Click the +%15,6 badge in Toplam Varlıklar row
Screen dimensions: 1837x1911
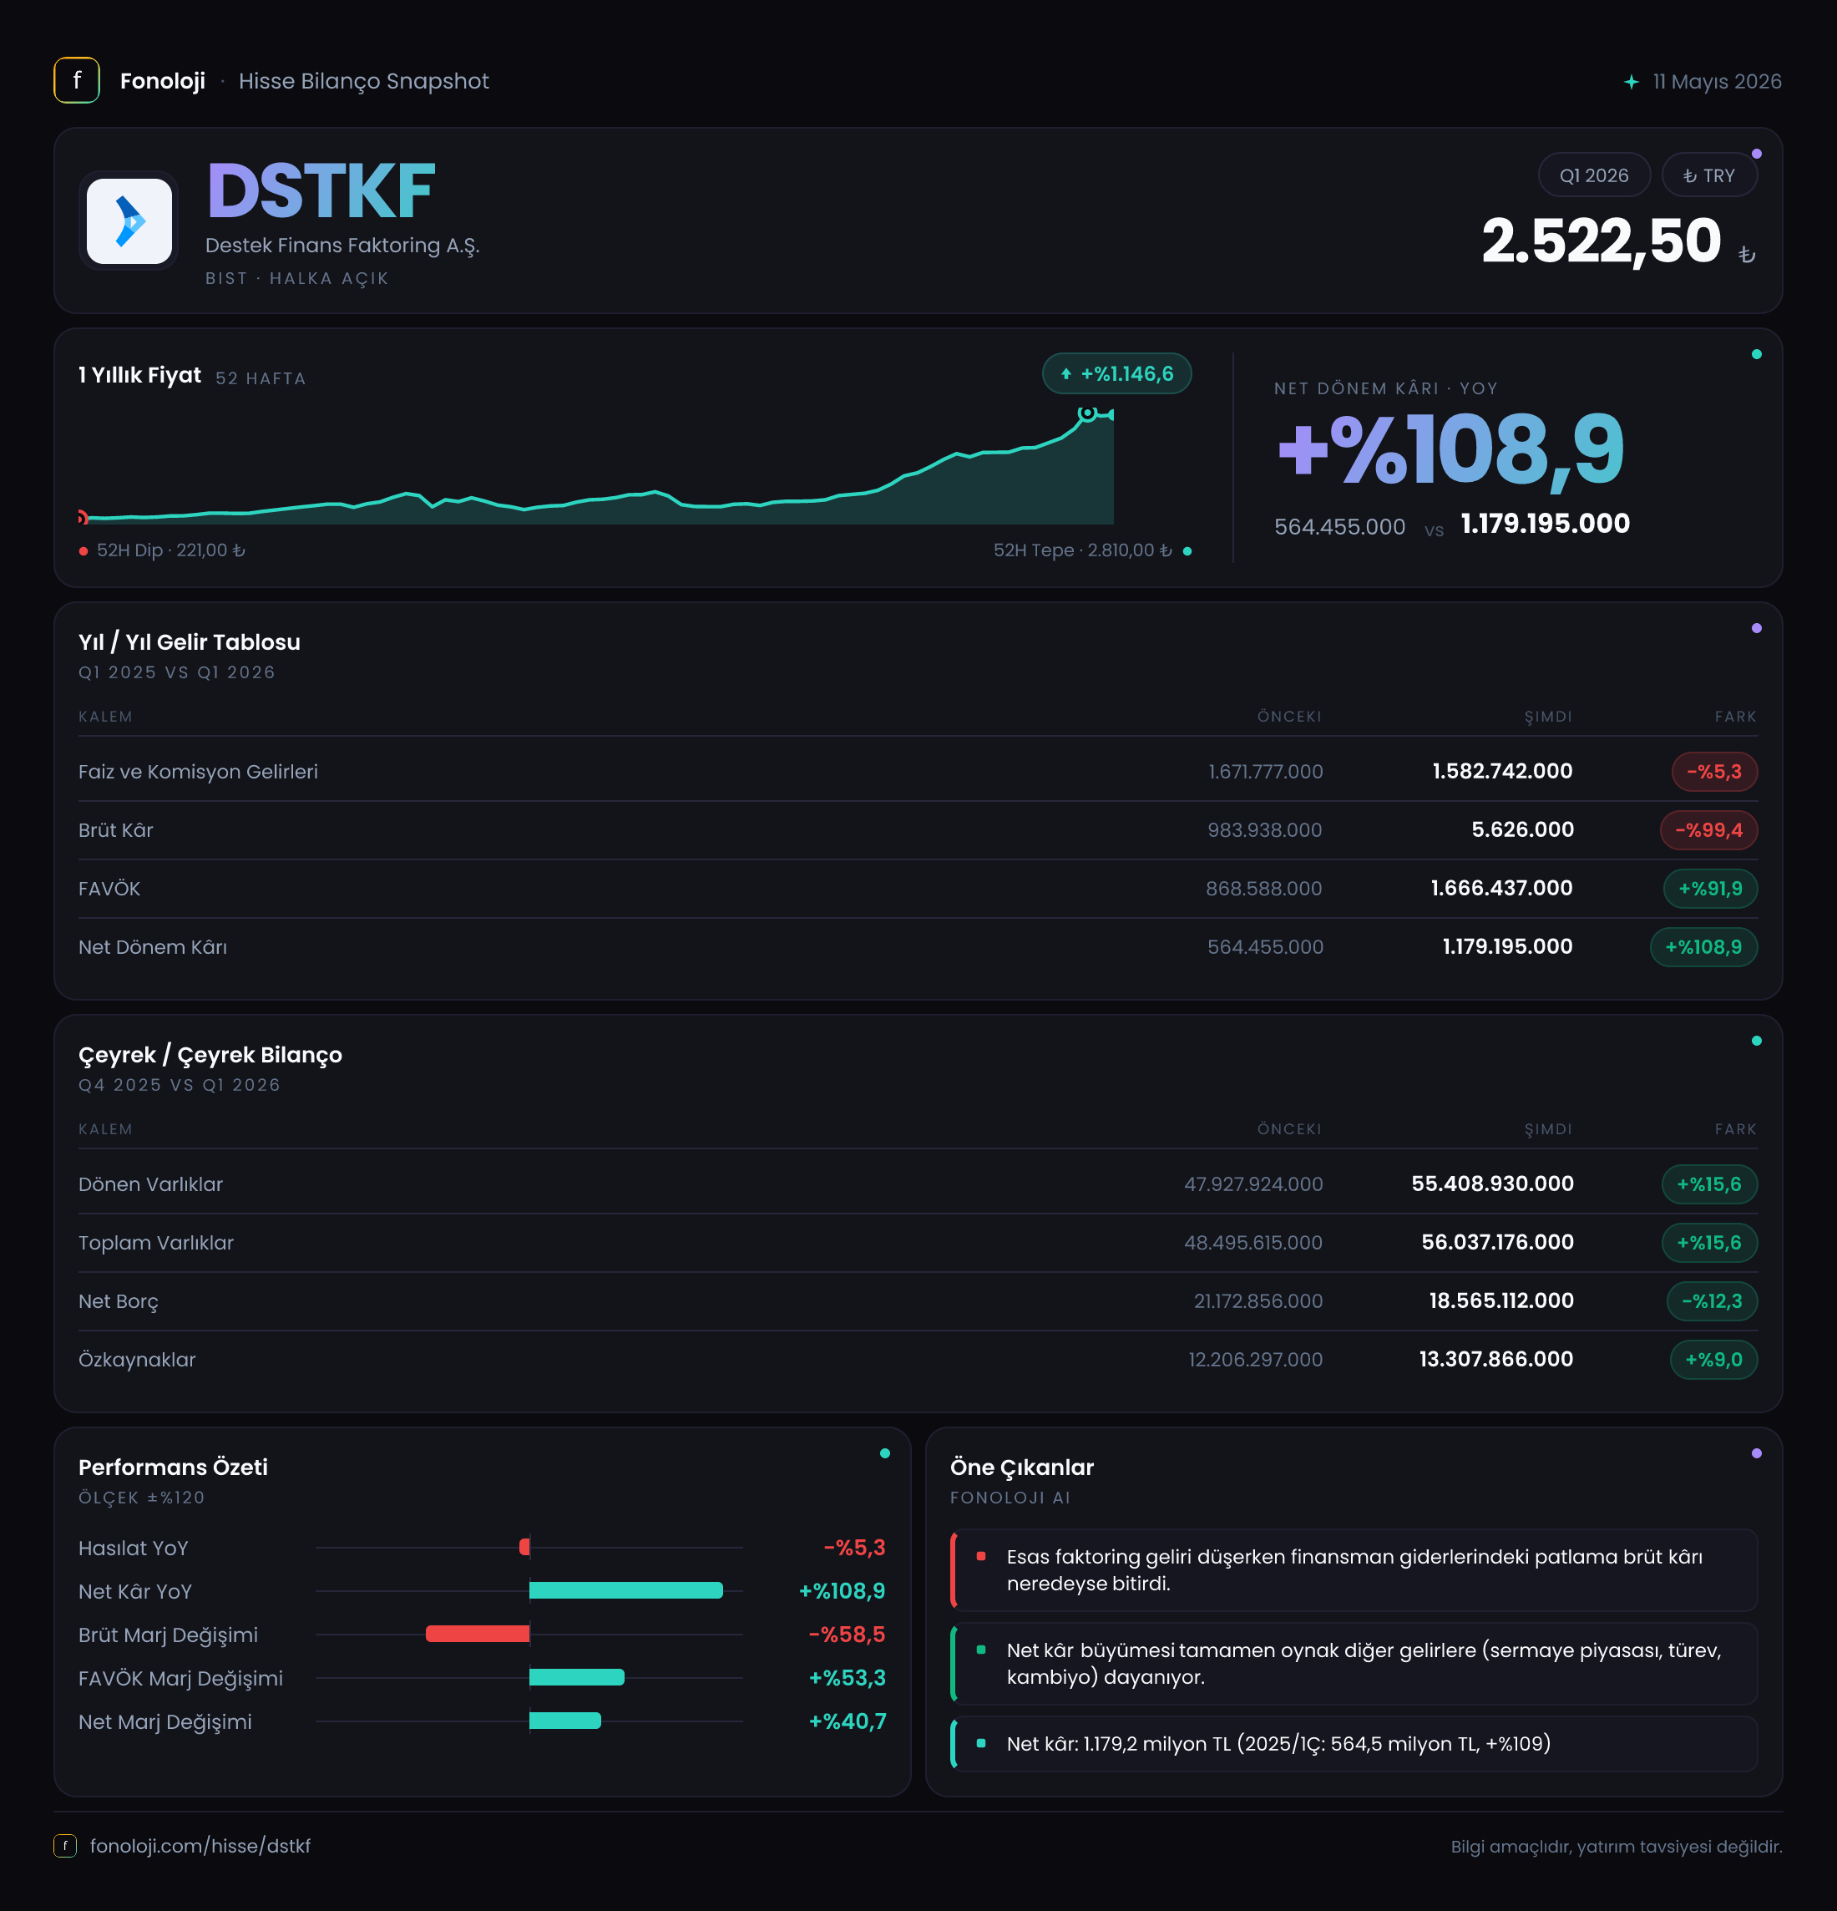[x=1709, y=1243]
